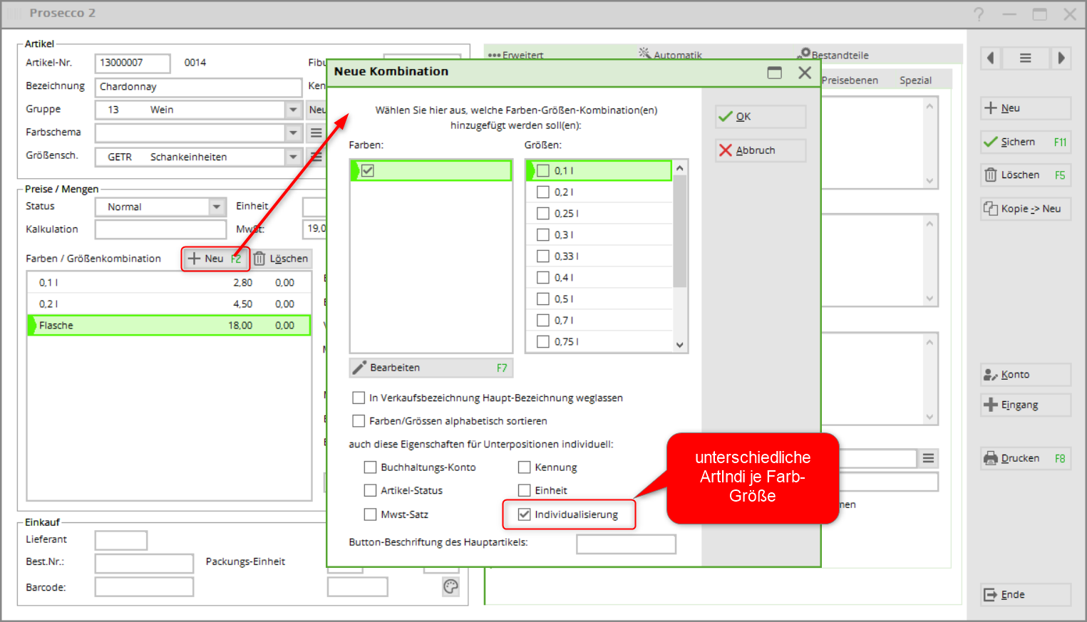Click the color palette icon near Barcode
This screenshot has width=1087, height=622.
tap(450, 586)
